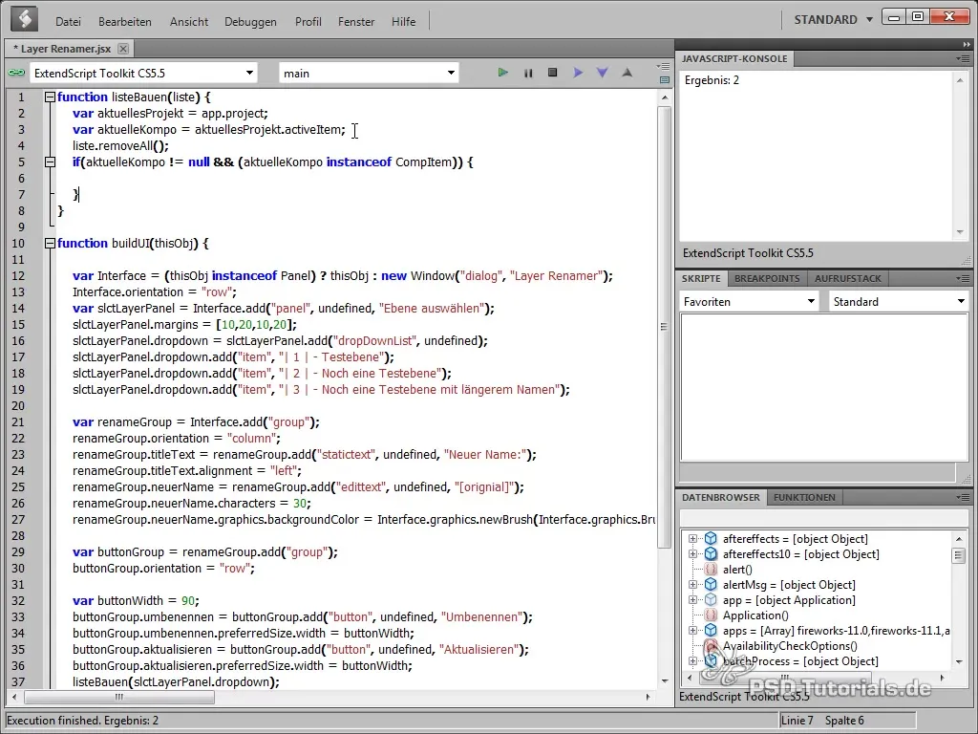Image resolution: width=978 pixels, height=734 pixels.
Task: Click the aftereffects object cube icon
Action: 711,539
